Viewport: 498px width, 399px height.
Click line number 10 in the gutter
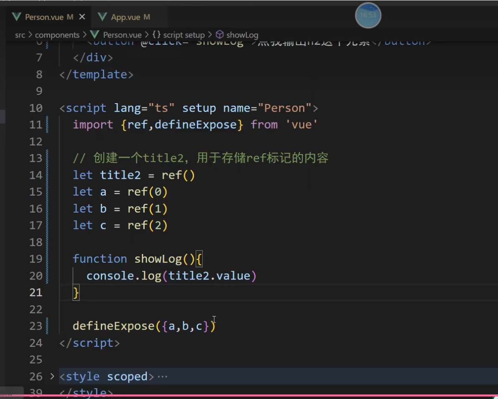click(x=36, y=108)
